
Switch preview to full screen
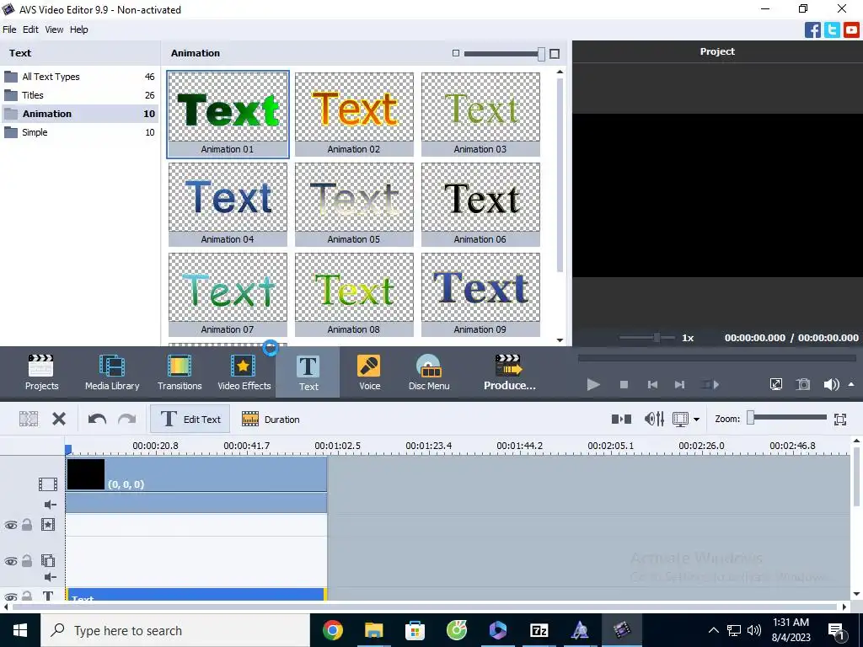point(776,384)
